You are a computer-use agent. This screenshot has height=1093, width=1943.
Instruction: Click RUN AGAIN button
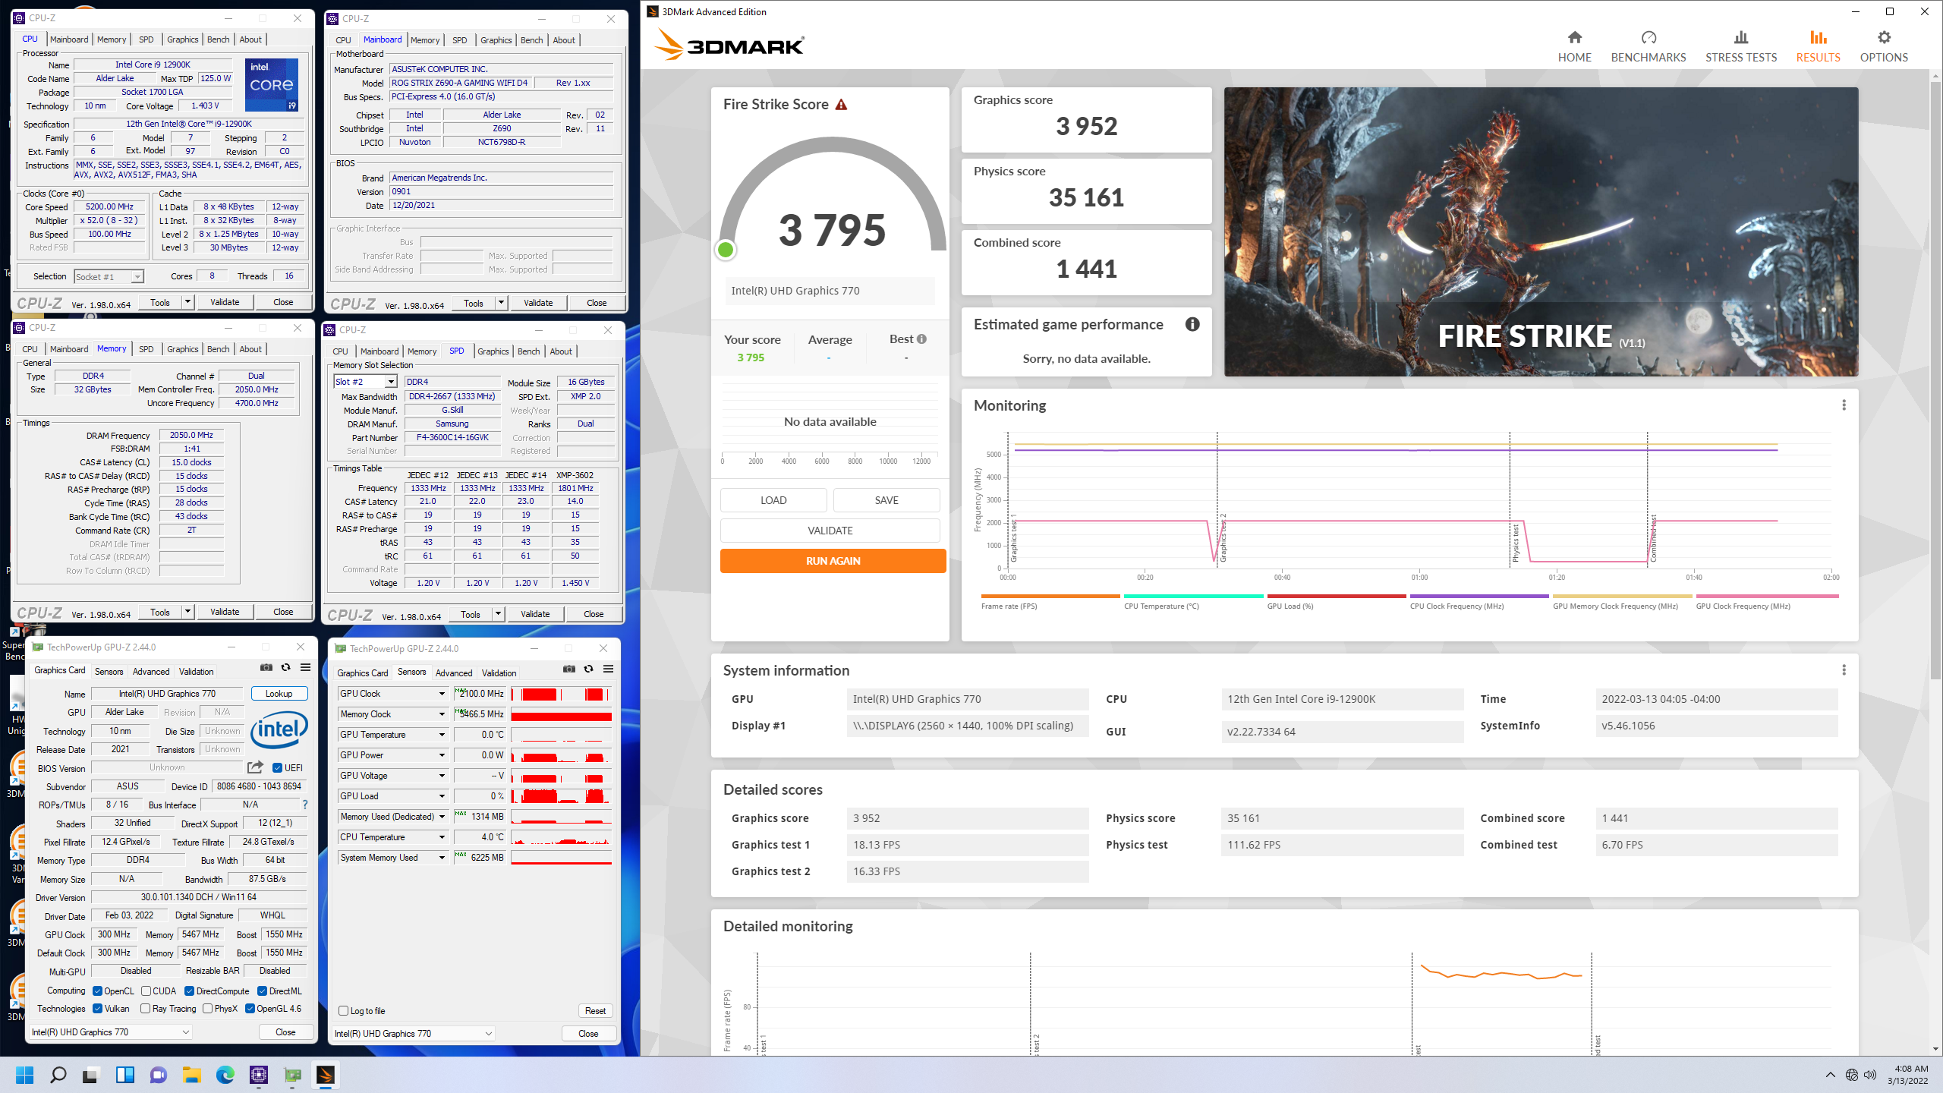coord(833,561)
